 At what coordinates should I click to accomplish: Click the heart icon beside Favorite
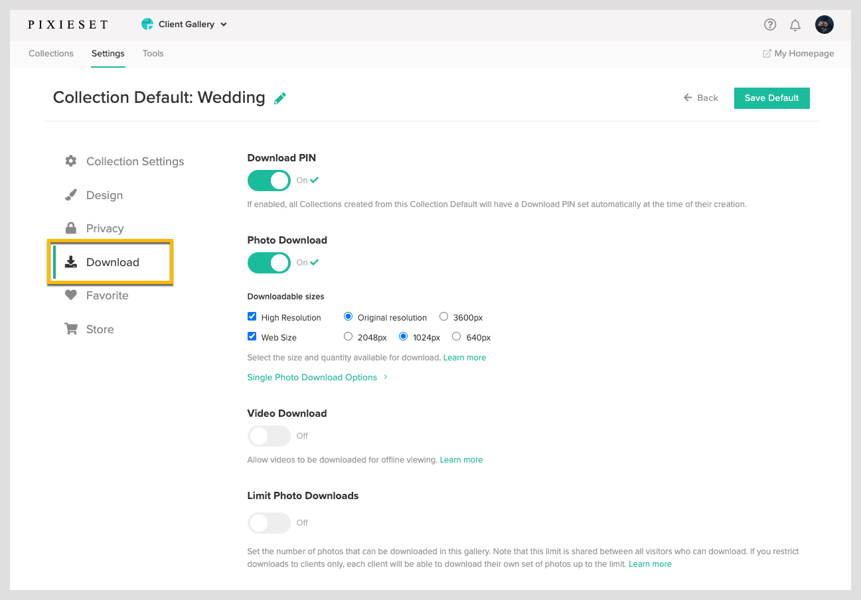(x=70, y=295)
